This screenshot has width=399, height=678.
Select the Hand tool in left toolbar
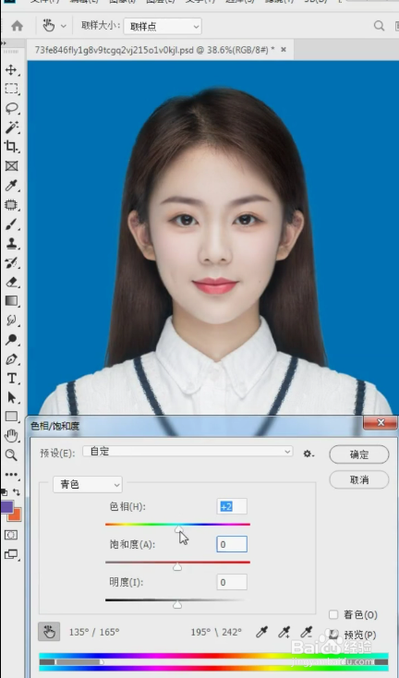pyautogui.click(x=11, y=436)
